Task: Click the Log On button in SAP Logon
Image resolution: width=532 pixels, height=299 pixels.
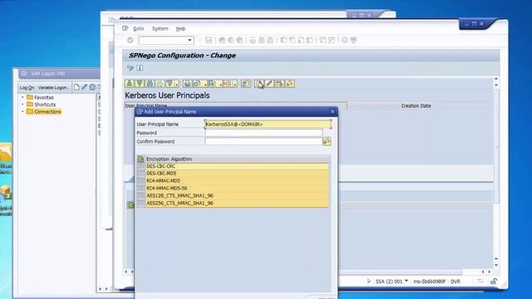Action: (27, 87)
